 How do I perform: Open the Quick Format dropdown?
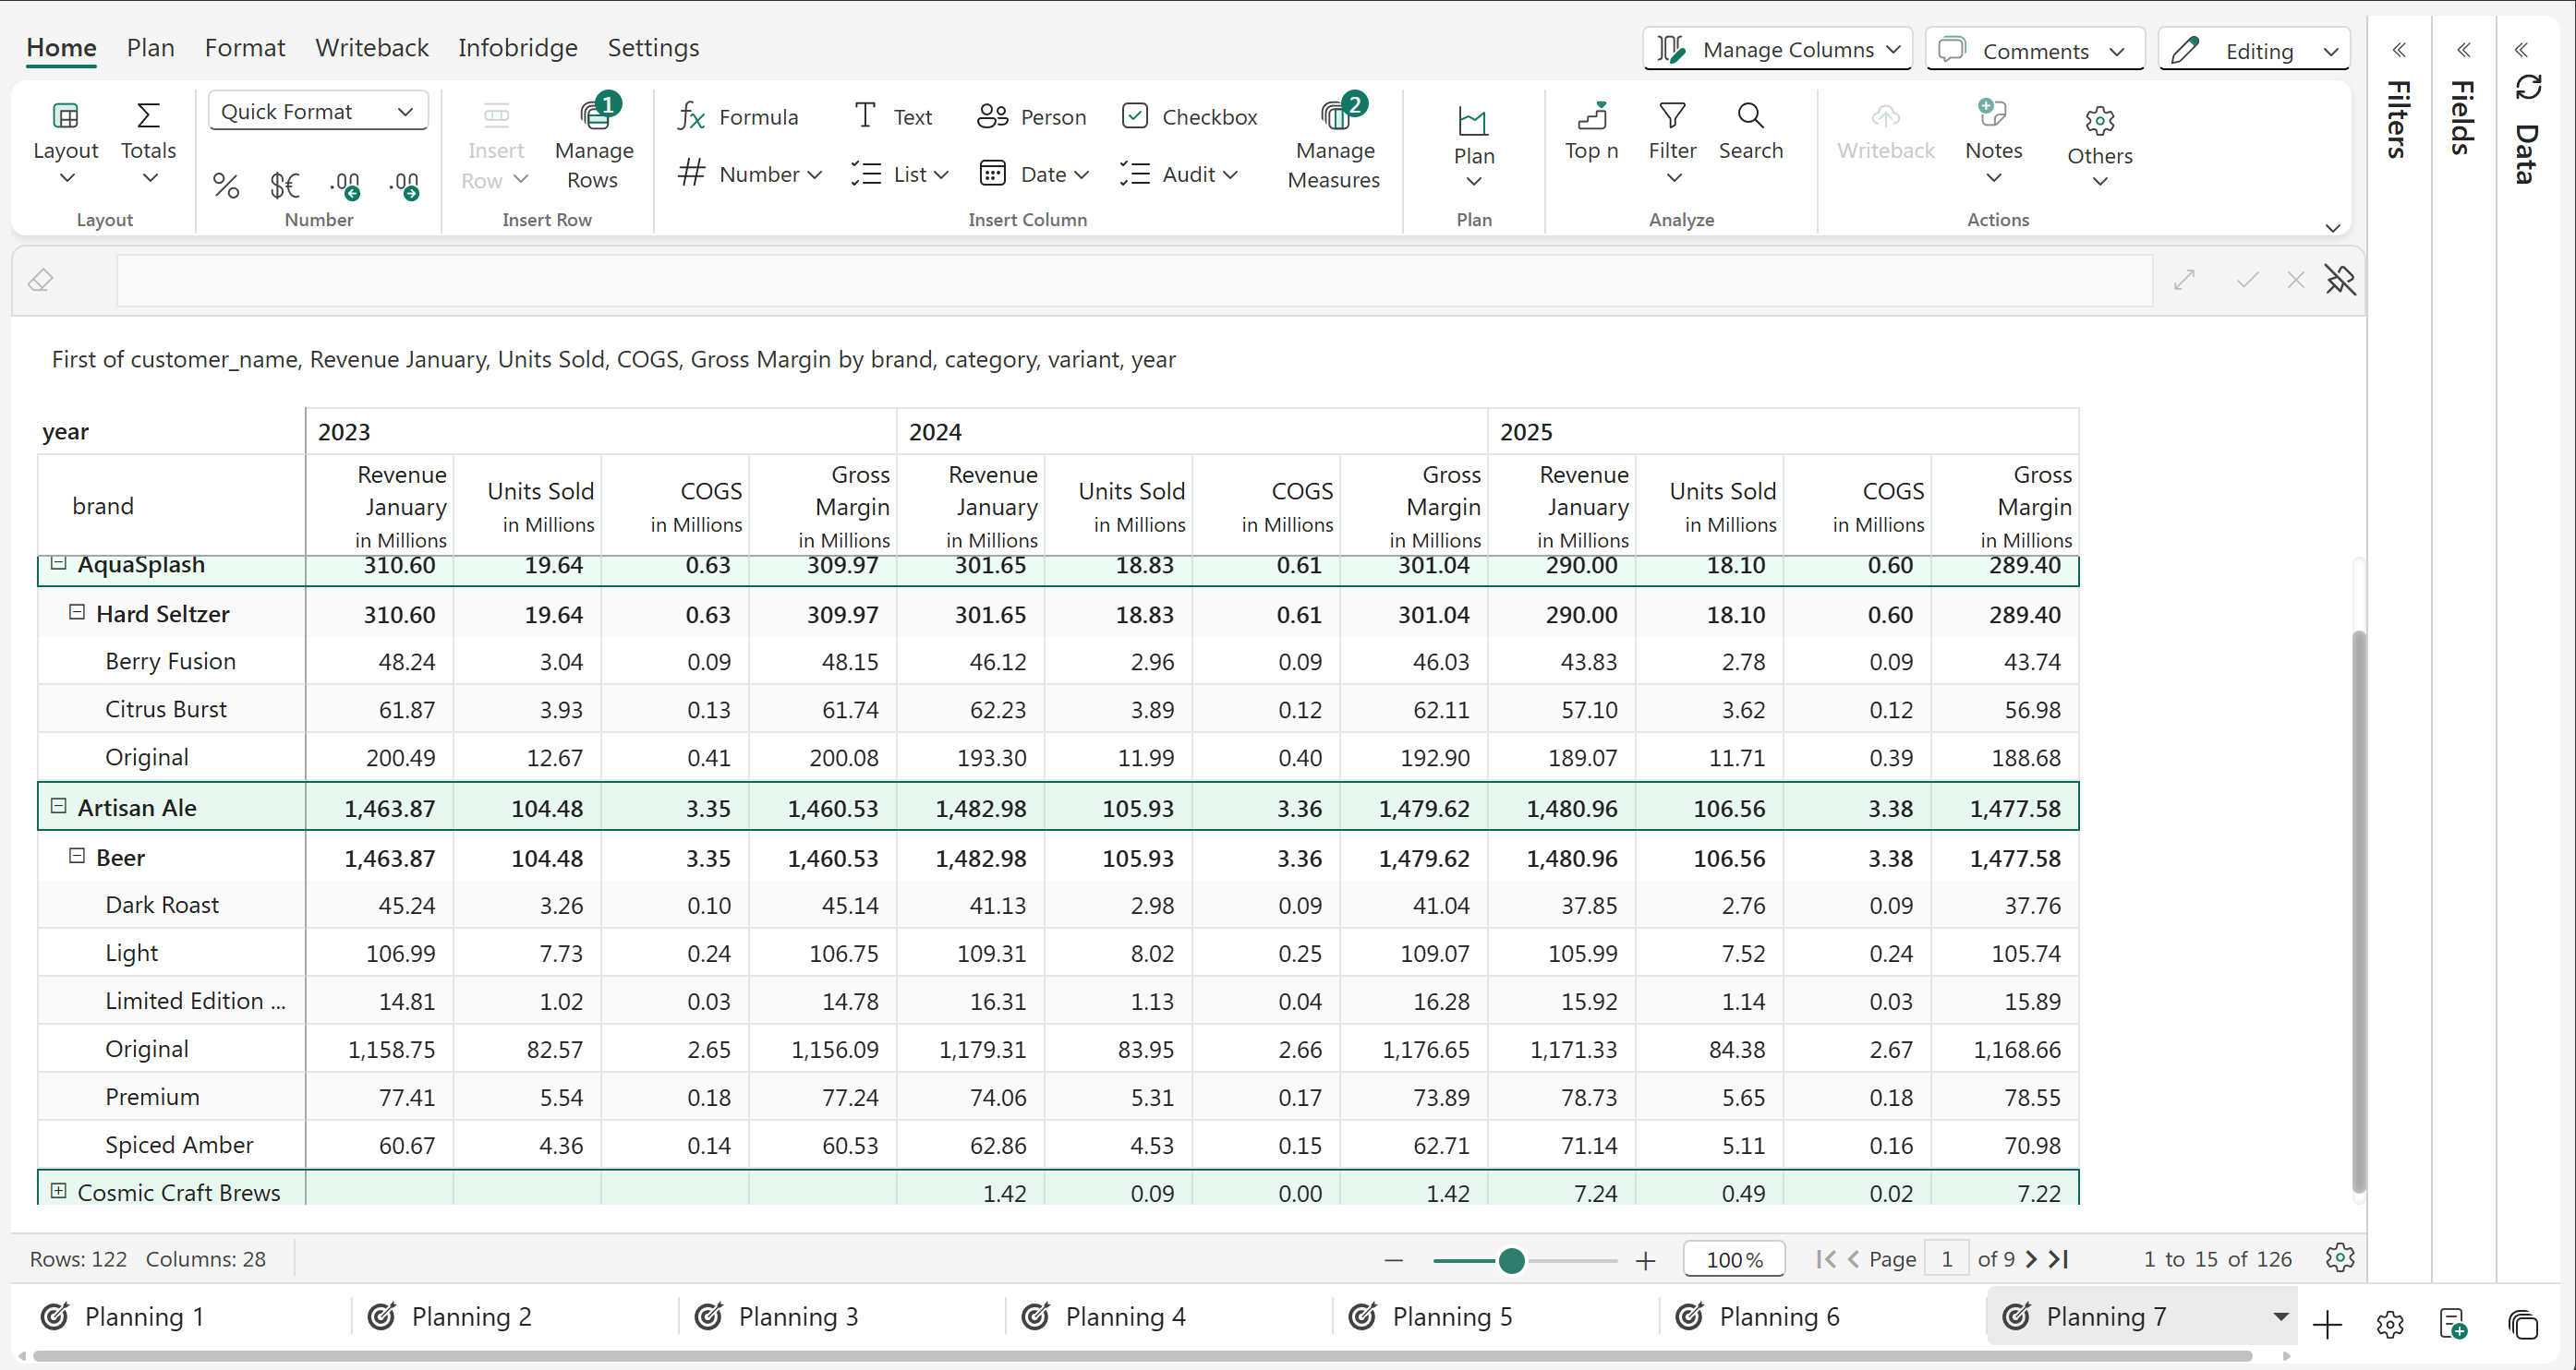pyautogui.click(x=318, y=111)
